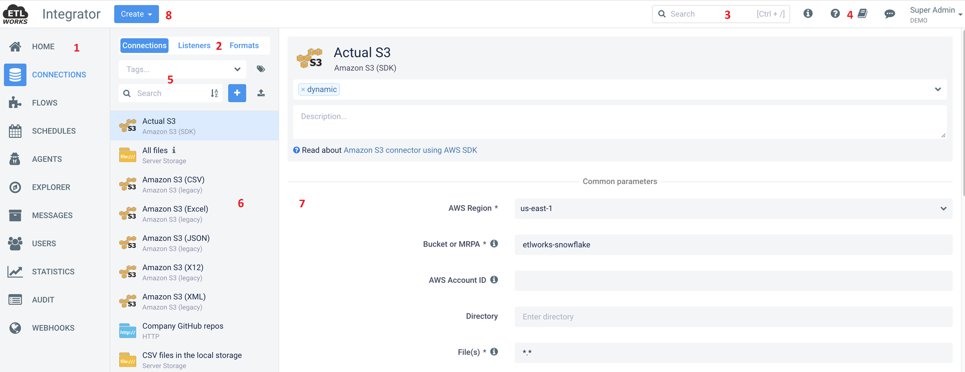Click the Directory input field
The image size is (965, 372).
(x=733, y=317)
